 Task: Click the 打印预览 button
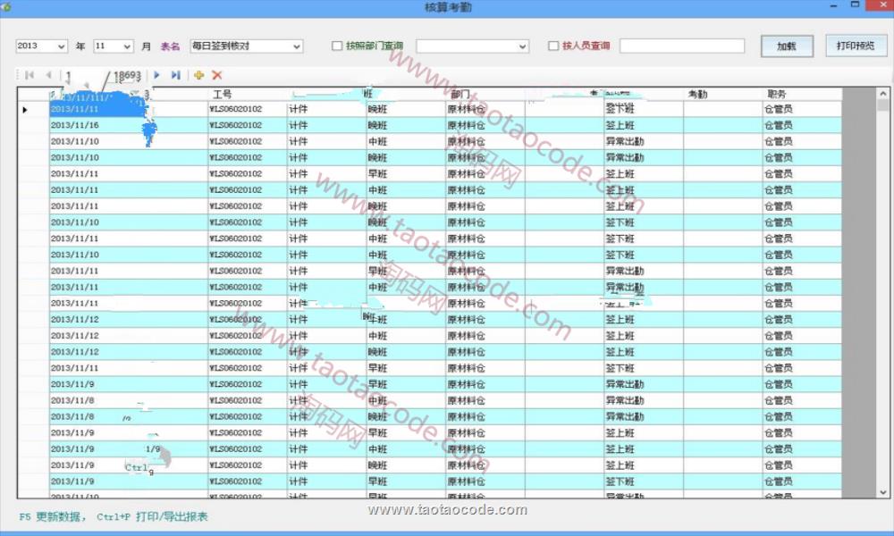[x=856, y=46]
